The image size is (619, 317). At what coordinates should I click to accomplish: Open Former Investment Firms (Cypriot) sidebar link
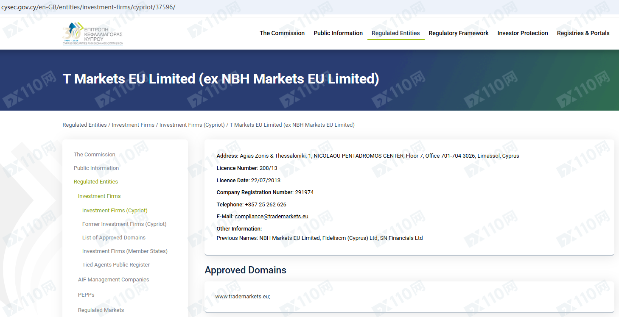tap(124, 224)
